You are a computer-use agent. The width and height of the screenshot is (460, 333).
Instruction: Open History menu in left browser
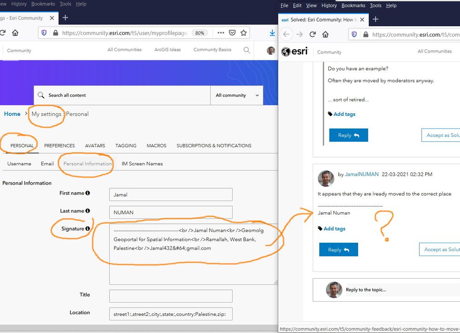(x=19, y=4)
